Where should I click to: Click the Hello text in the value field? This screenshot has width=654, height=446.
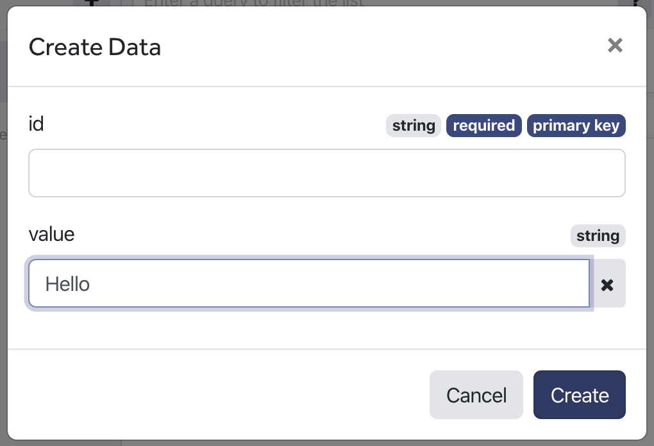(67, 284)
